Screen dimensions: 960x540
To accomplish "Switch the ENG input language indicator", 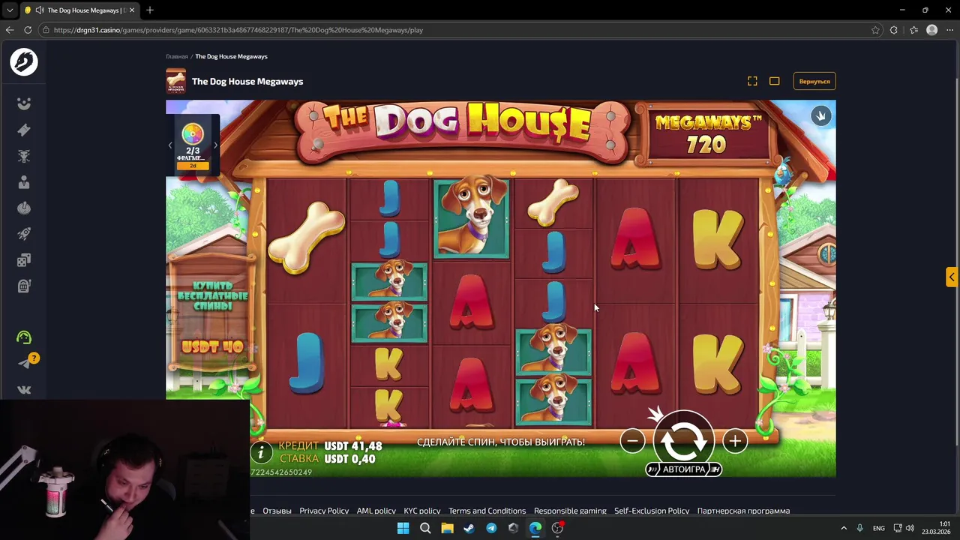I will [878, 528].
